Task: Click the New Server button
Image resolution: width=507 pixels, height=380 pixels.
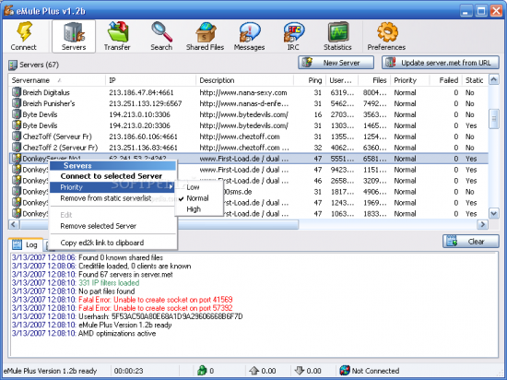Action: tap(336, 63)
